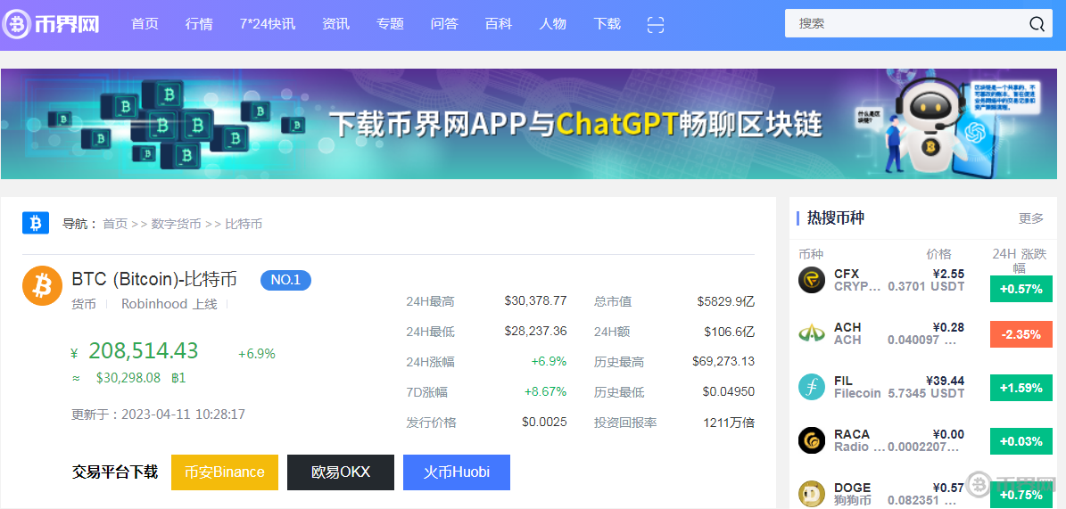Focus the 搜索 input field
1066x509 pixels.
click(907, 24)
